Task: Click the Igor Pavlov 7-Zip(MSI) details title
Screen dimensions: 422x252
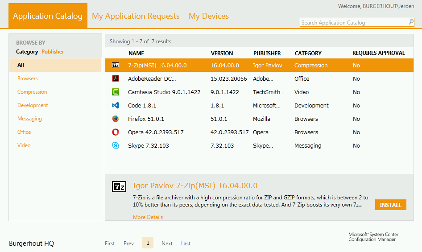Action: coord(195,186)
